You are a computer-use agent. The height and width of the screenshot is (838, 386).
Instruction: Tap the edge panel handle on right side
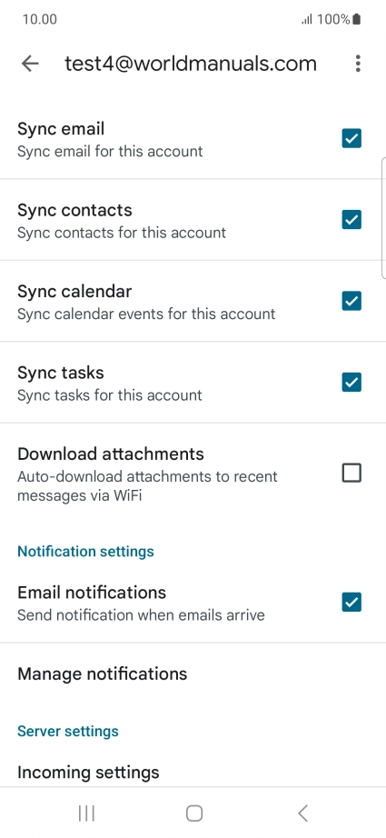(x=383, y=218)
